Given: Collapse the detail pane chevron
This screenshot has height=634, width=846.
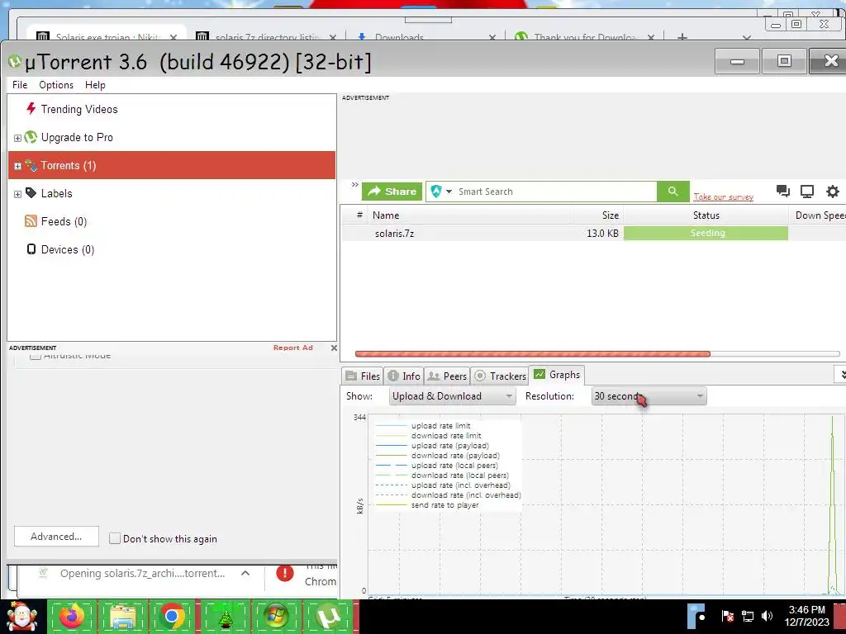Looking at the screenshot, I should coord(840,374).
